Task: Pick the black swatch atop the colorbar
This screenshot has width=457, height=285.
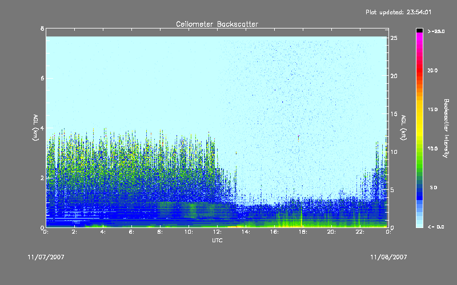Action: 419,30
